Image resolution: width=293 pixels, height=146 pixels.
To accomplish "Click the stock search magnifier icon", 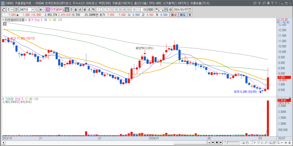I will tap(37, 9).
